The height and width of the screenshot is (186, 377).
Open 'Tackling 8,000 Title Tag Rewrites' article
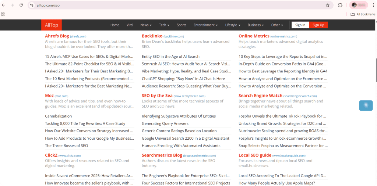tap(85, 124)
